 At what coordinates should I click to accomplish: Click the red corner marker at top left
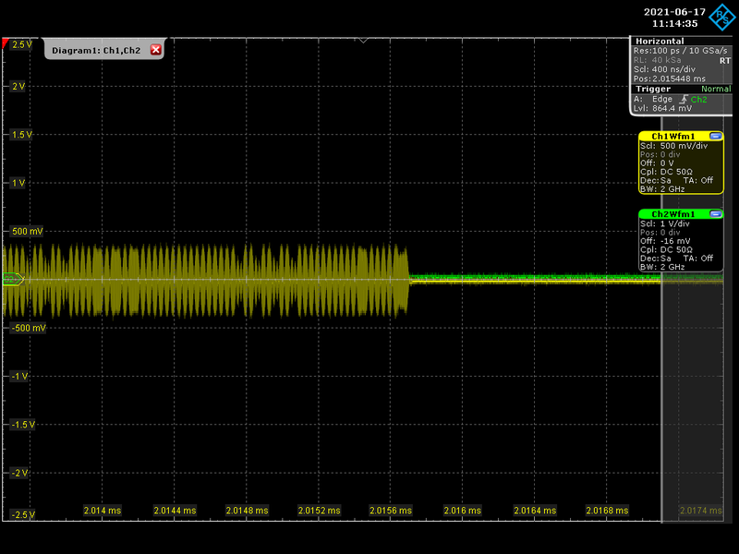click(6, 43)
